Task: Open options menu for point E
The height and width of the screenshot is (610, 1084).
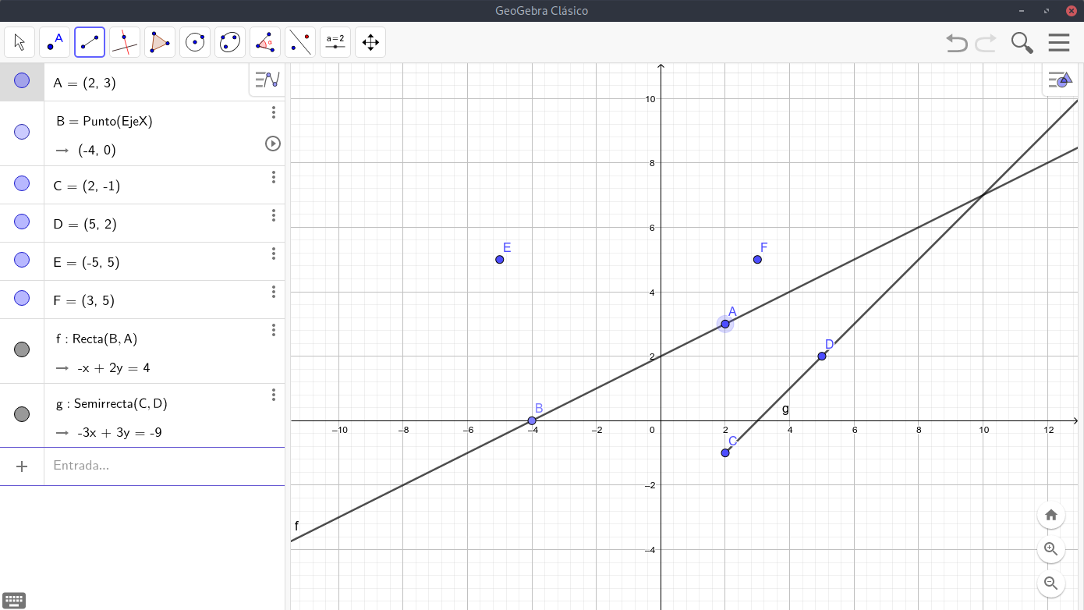Action: [x=274, y=254]
